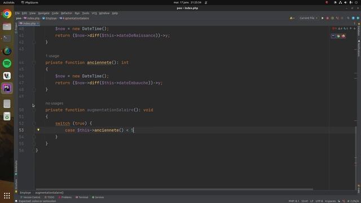This screenshot has width=361, height=203.
Task: Open the Edit menu
Action: click(24, 13)
